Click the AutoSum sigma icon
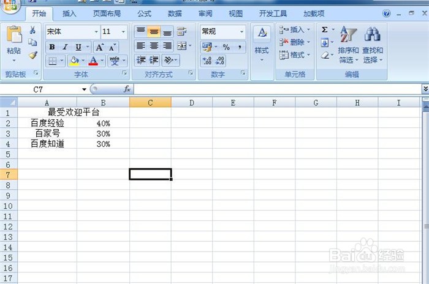 point(324,30)
